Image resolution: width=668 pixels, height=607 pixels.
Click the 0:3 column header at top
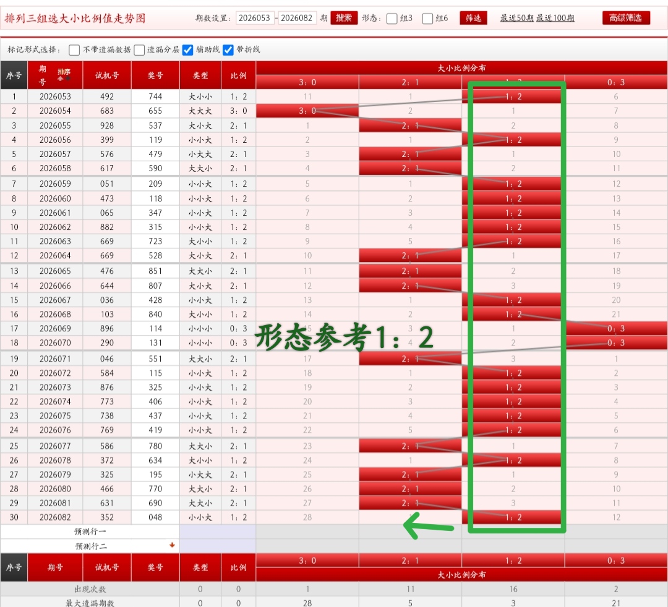coord(616,82)
